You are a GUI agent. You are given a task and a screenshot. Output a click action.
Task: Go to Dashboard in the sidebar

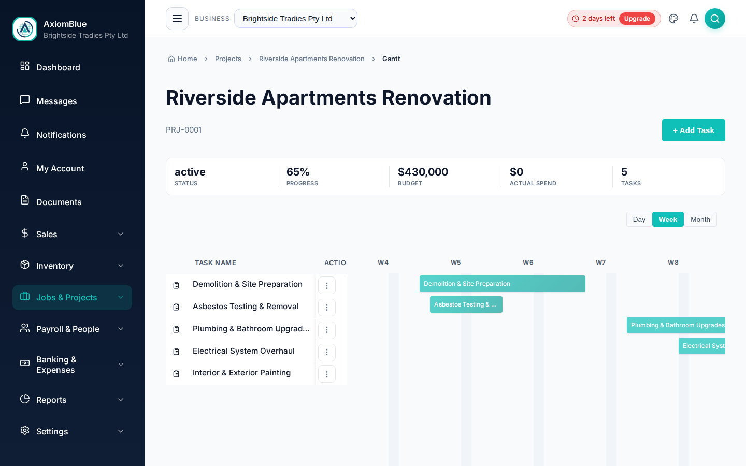(x=58, y=67)
